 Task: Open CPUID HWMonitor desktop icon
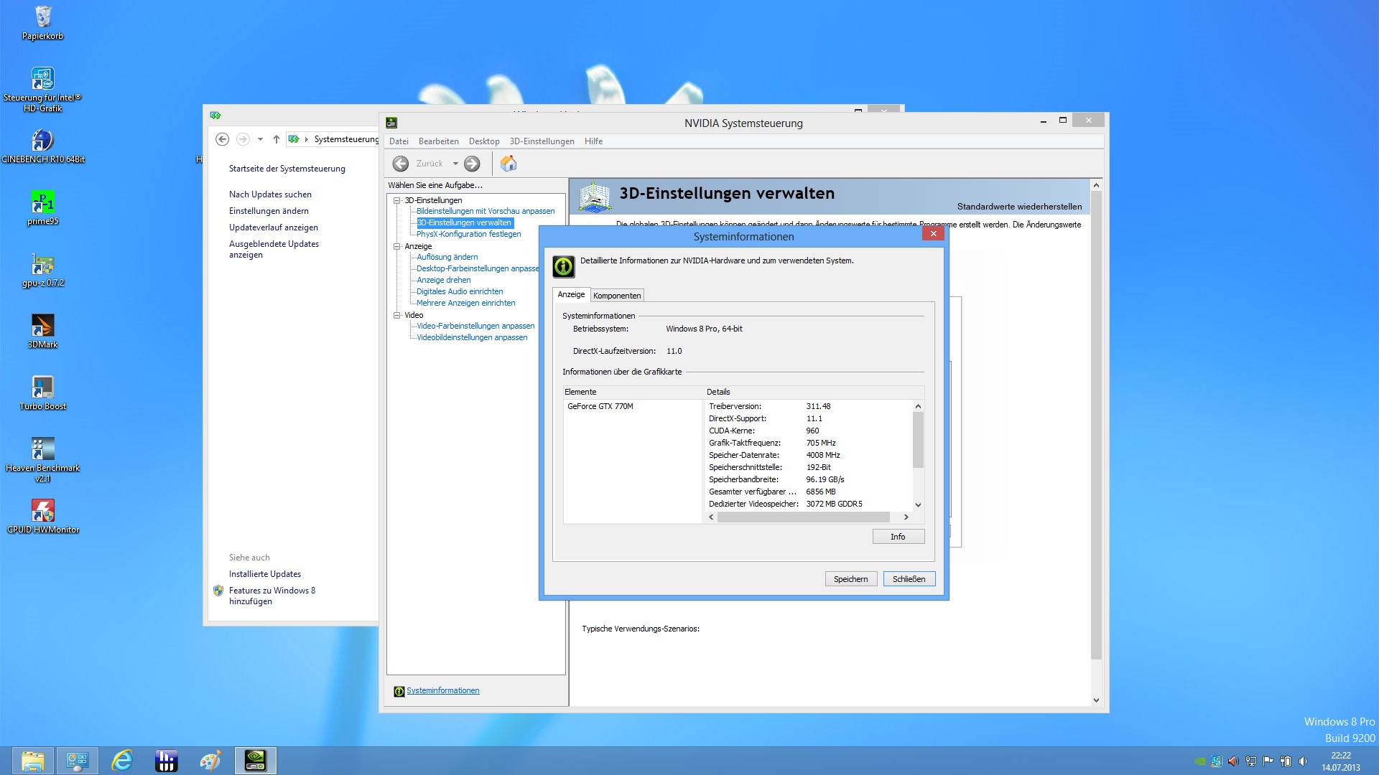pyautogui.click(x=42, y=516)
